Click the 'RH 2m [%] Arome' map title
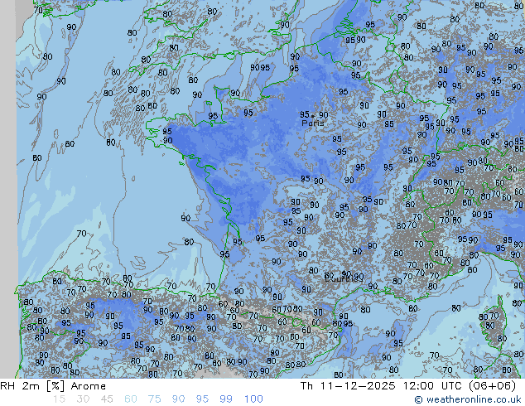 (x=53, y=386)
